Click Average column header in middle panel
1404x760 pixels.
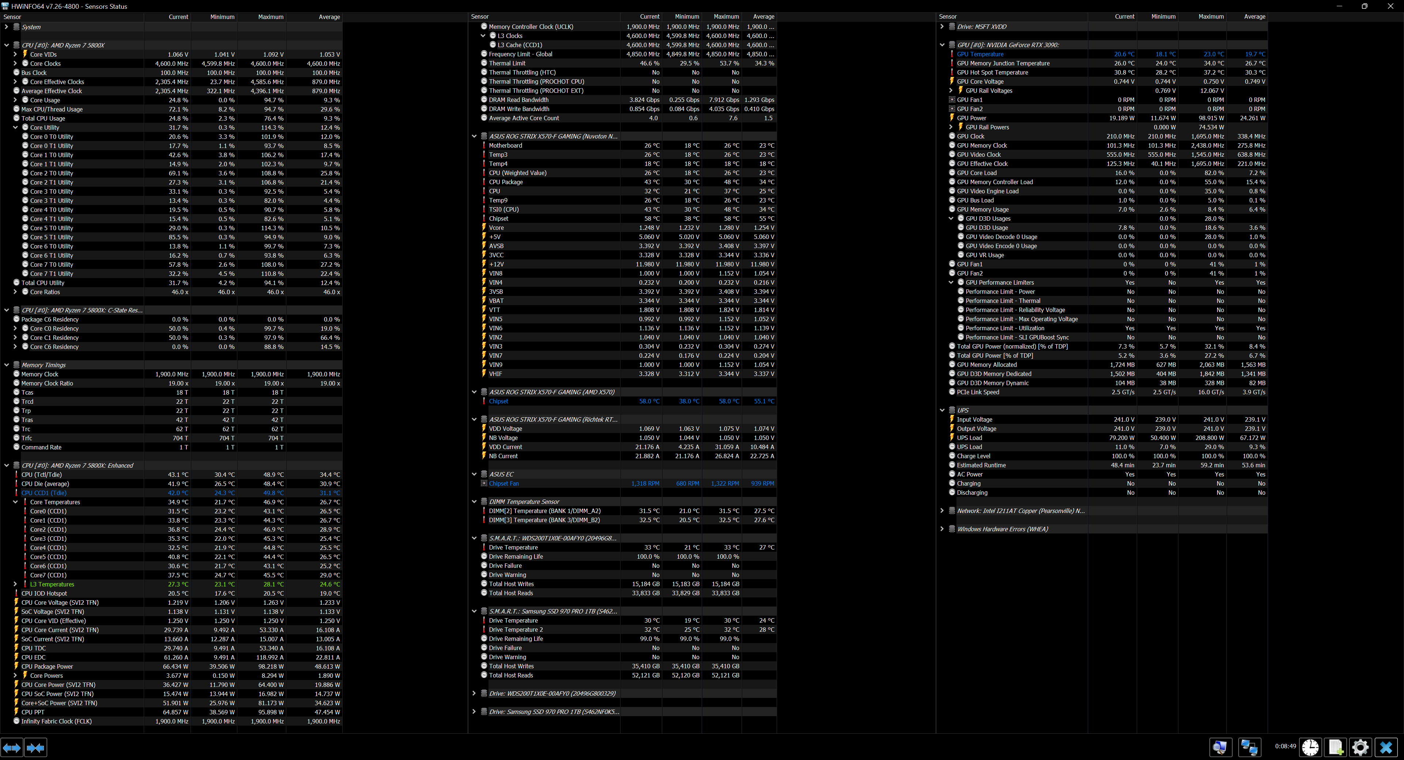click(759, 17)
